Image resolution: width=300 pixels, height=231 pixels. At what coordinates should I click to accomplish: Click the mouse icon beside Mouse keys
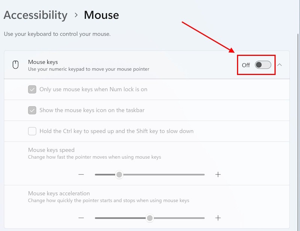tap(15, 65)
